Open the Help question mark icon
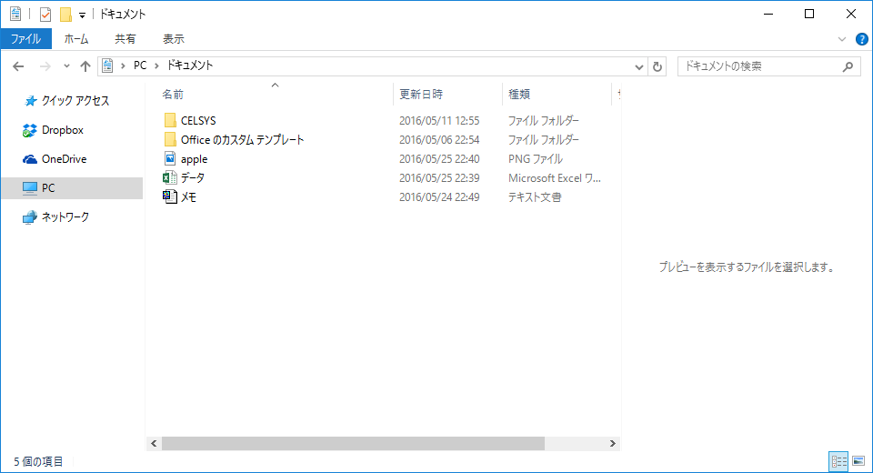This screenshot has height=473, width=873. coord(861,39)
